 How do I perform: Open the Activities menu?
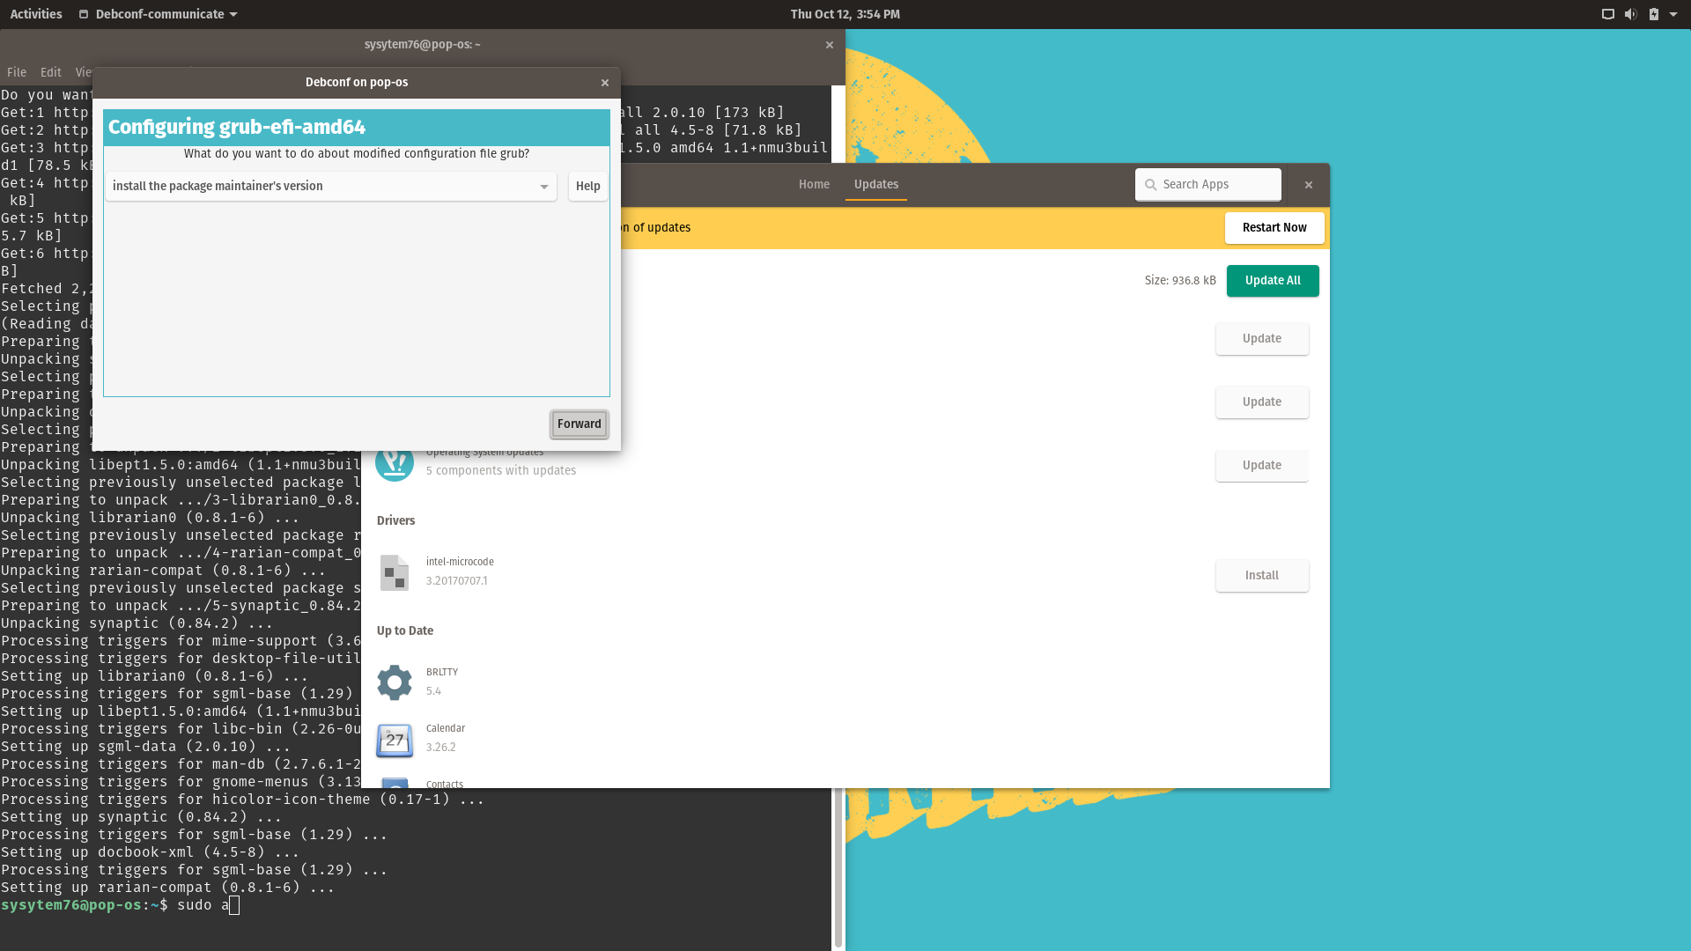pyautogui.click(x=35, y=14)
